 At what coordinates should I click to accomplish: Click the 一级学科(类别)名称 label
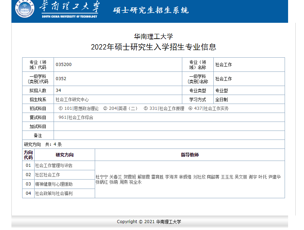[x=198, y=79]
